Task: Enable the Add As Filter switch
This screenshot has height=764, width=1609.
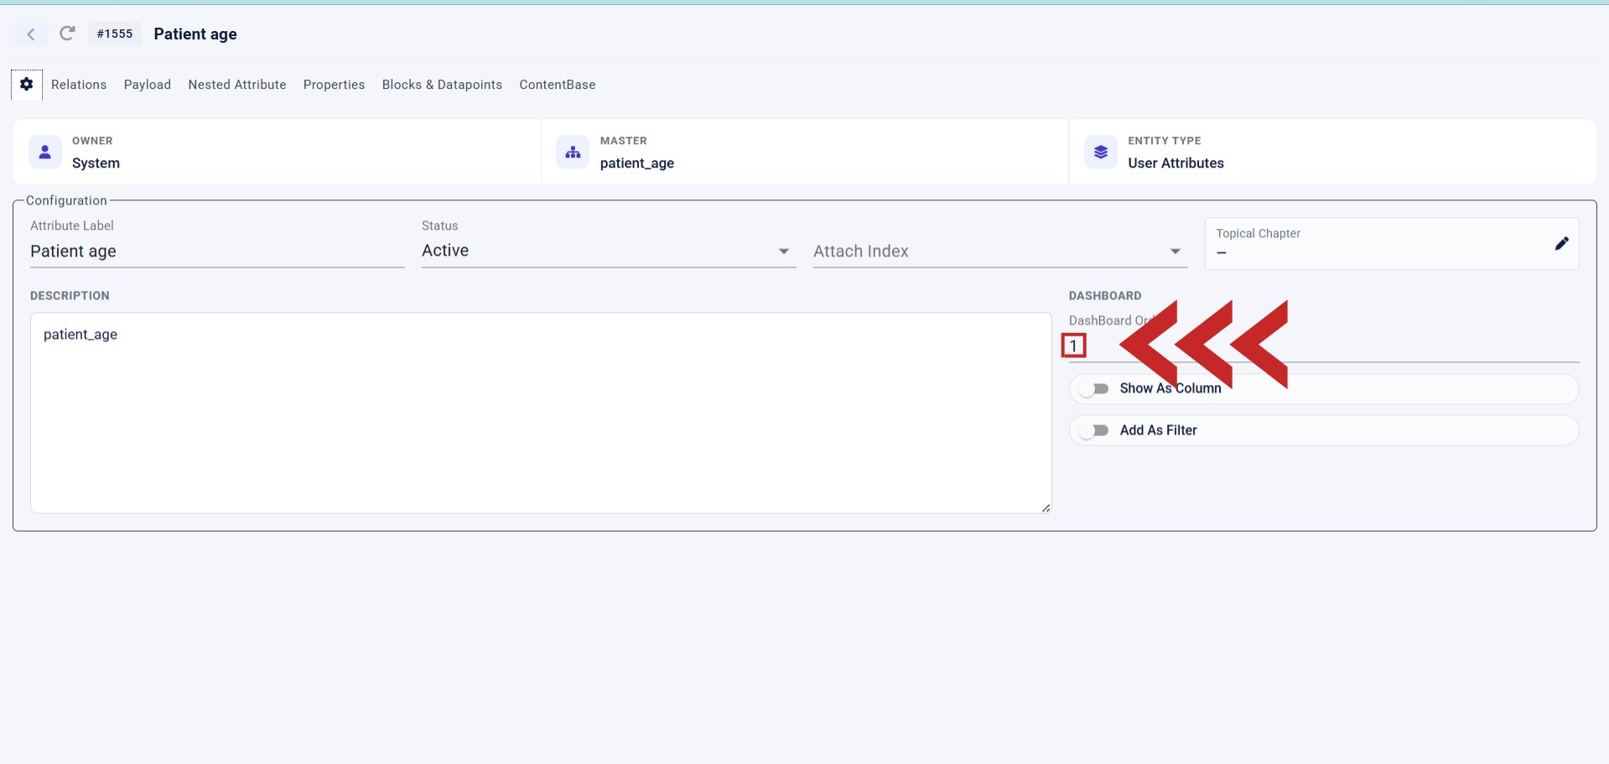Action: [x=1094, y=430]
